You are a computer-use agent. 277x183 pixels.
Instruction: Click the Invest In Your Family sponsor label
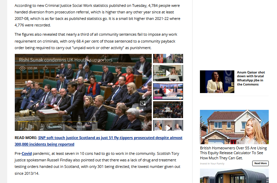coord(212,164)
